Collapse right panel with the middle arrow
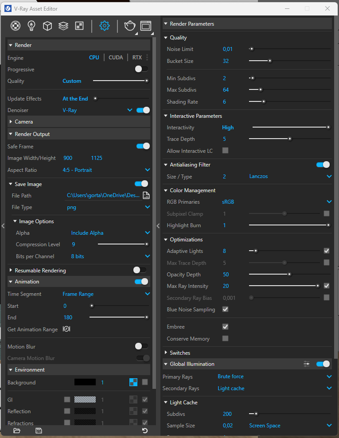 click(x=158, y=226)
